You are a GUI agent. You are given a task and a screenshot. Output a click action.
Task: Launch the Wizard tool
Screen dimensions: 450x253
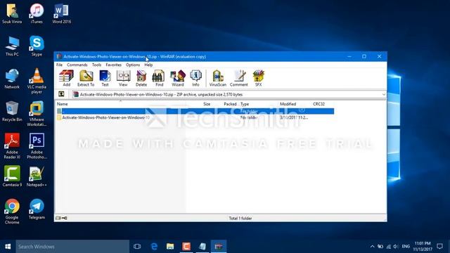tap(178, 78)
